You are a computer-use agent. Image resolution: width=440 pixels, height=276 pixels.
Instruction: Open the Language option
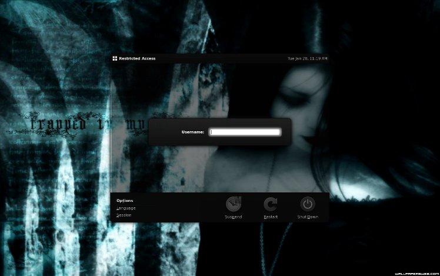click(126, 208)
